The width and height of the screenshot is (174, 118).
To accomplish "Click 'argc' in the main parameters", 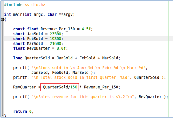I will coord(38,15).
